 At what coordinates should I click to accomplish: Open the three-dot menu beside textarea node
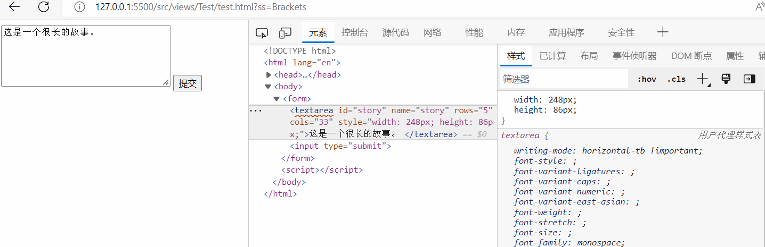click(x=255, y=110)
